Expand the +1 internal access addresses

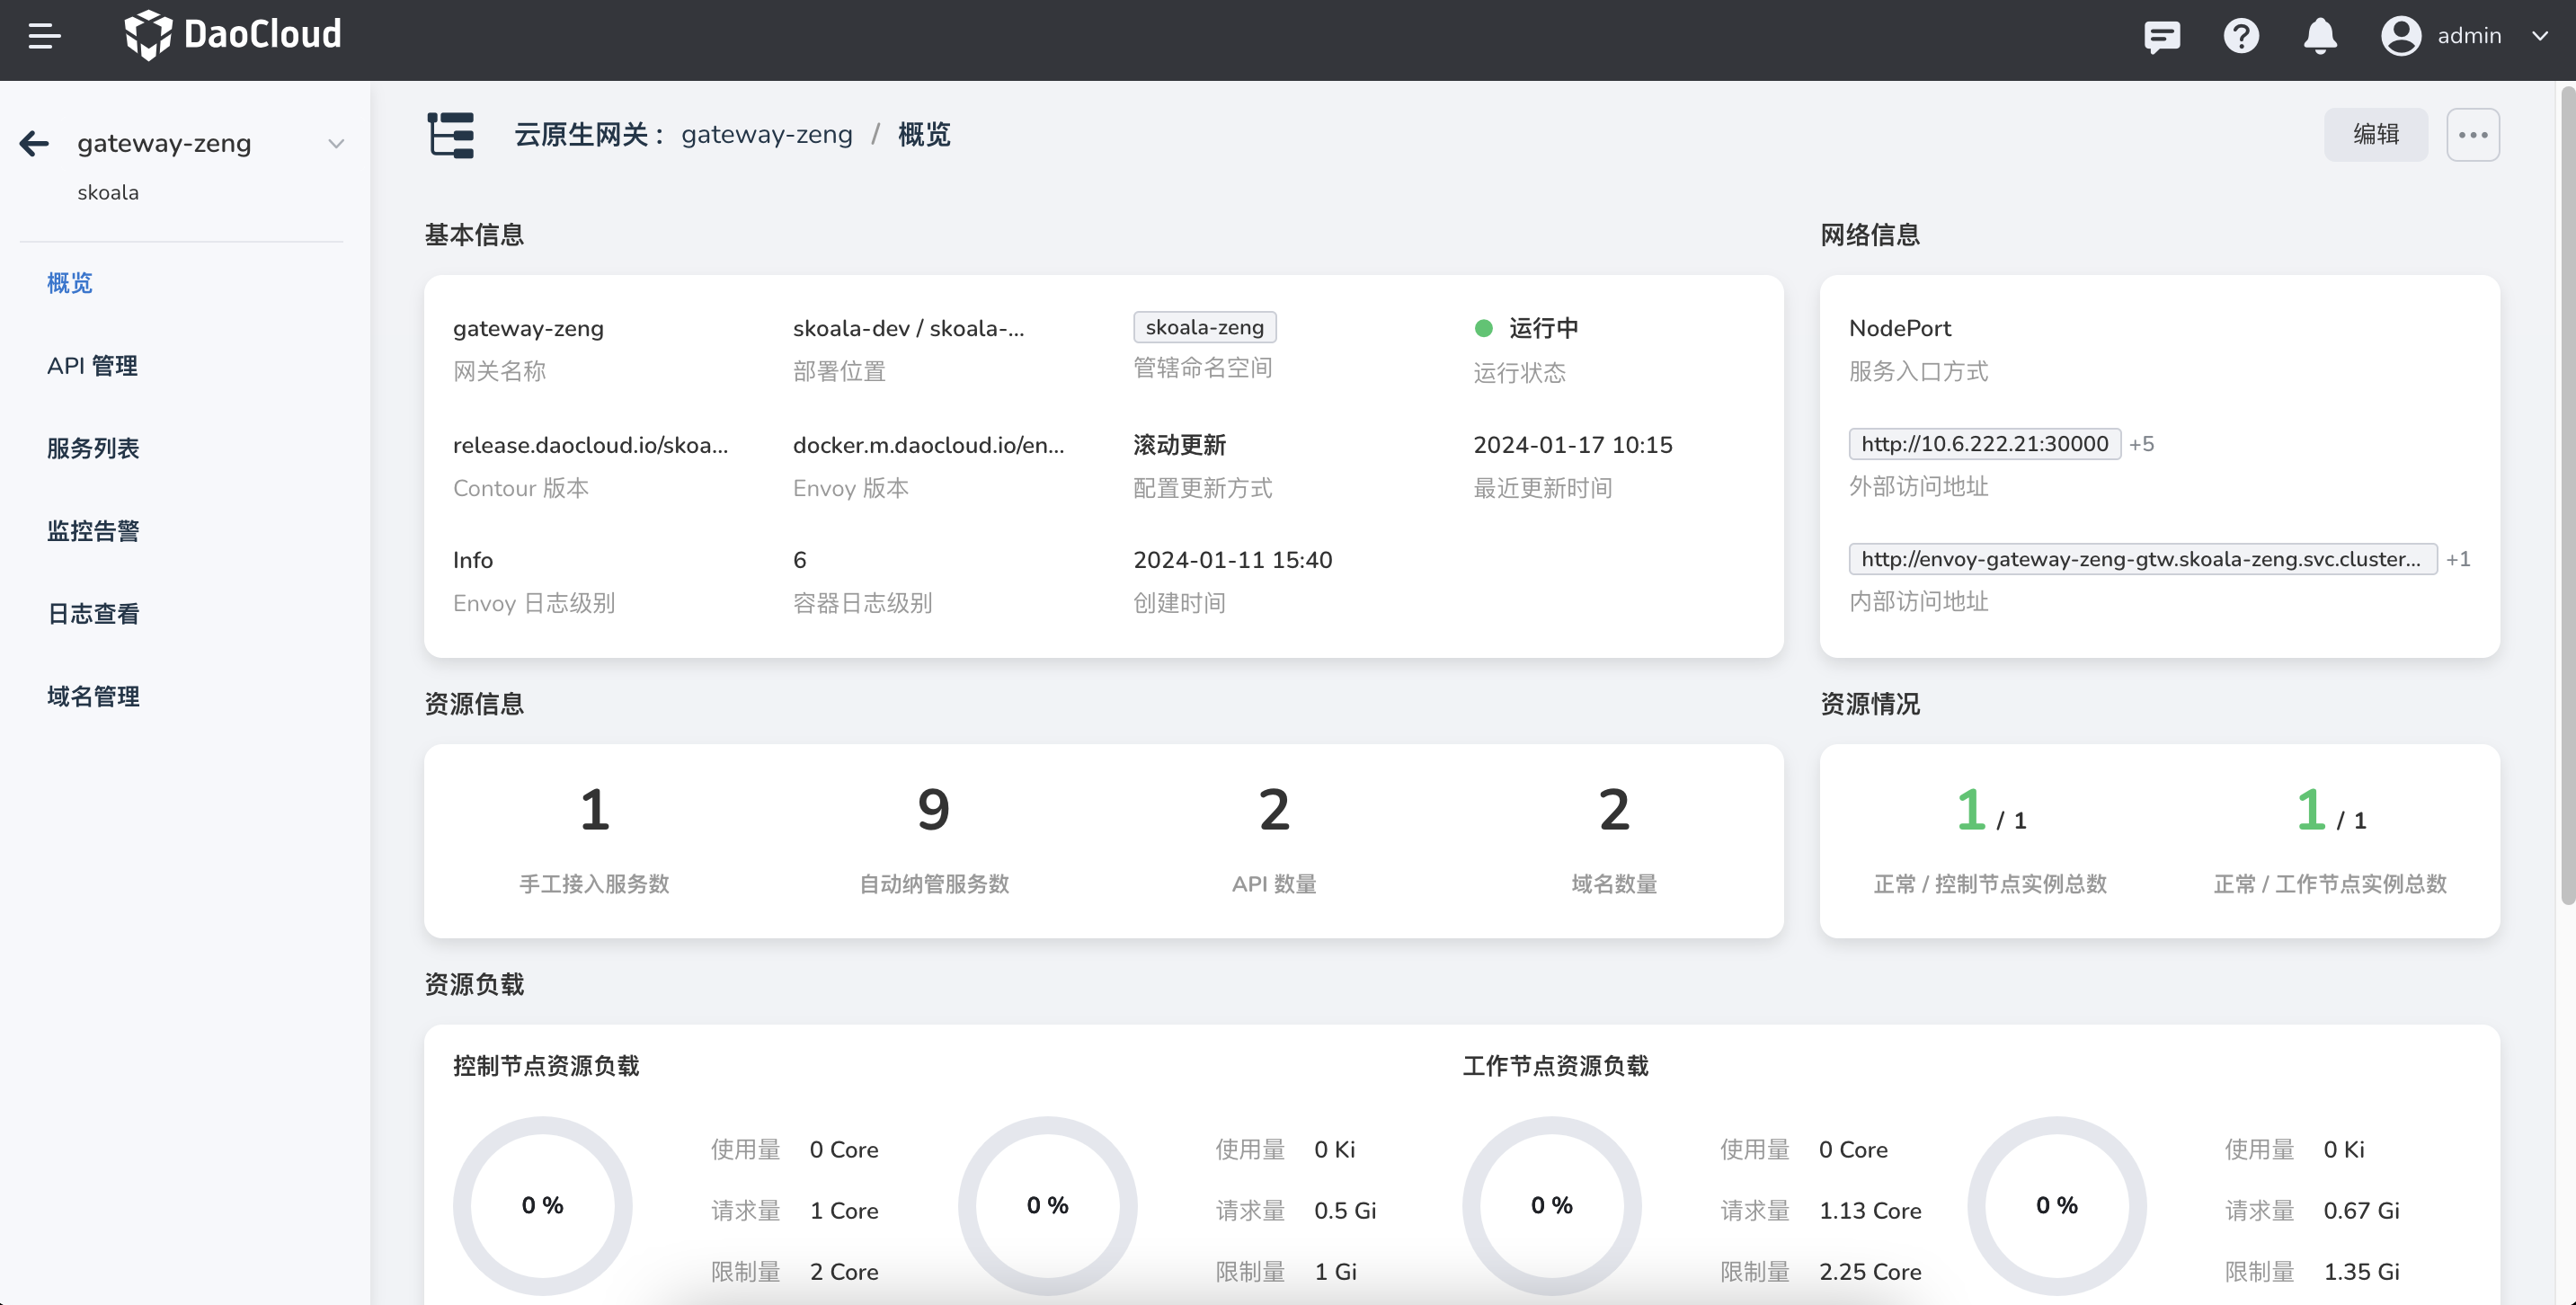tap(2460, 559)
